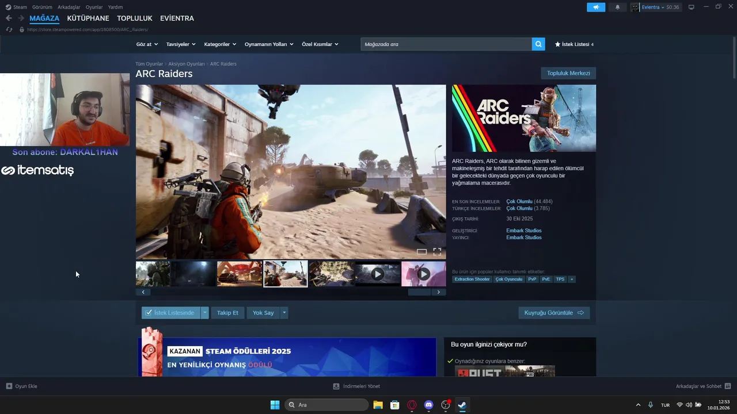Screen dimensions: 737x414
Task: Click the Extraction Shooter tag
Action: [x=472, y=279]
